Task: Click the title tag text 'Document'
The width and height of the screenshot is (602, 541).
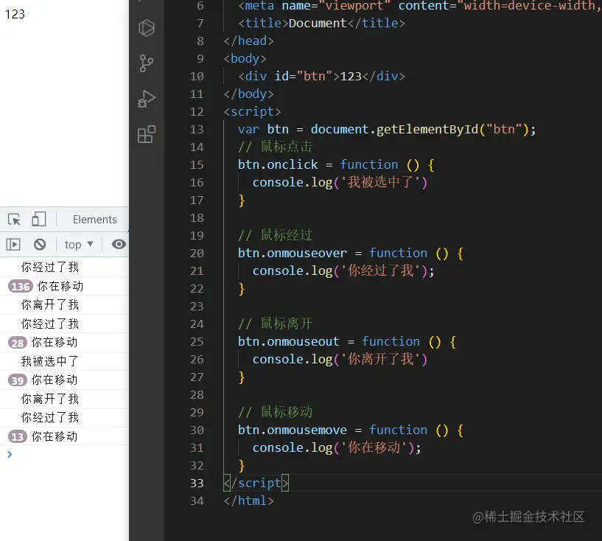Action: 318,24
